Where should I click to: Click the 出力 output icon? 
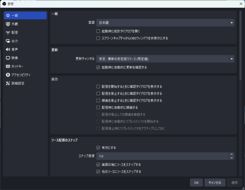[8, 41]
